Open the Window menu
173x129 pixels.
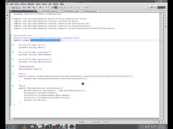tap(56, 4)
